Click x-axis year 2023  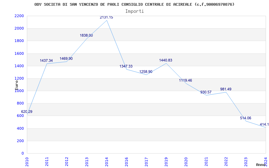tap(246, 162)
